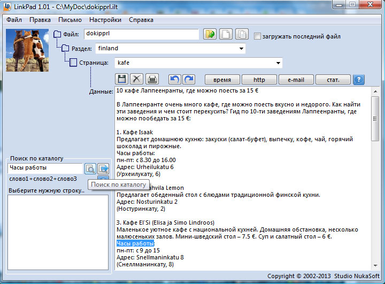Save data with the floppy disk icon
Image resolution: width=385 pixels, height=284 pixels.
[122, 79]
